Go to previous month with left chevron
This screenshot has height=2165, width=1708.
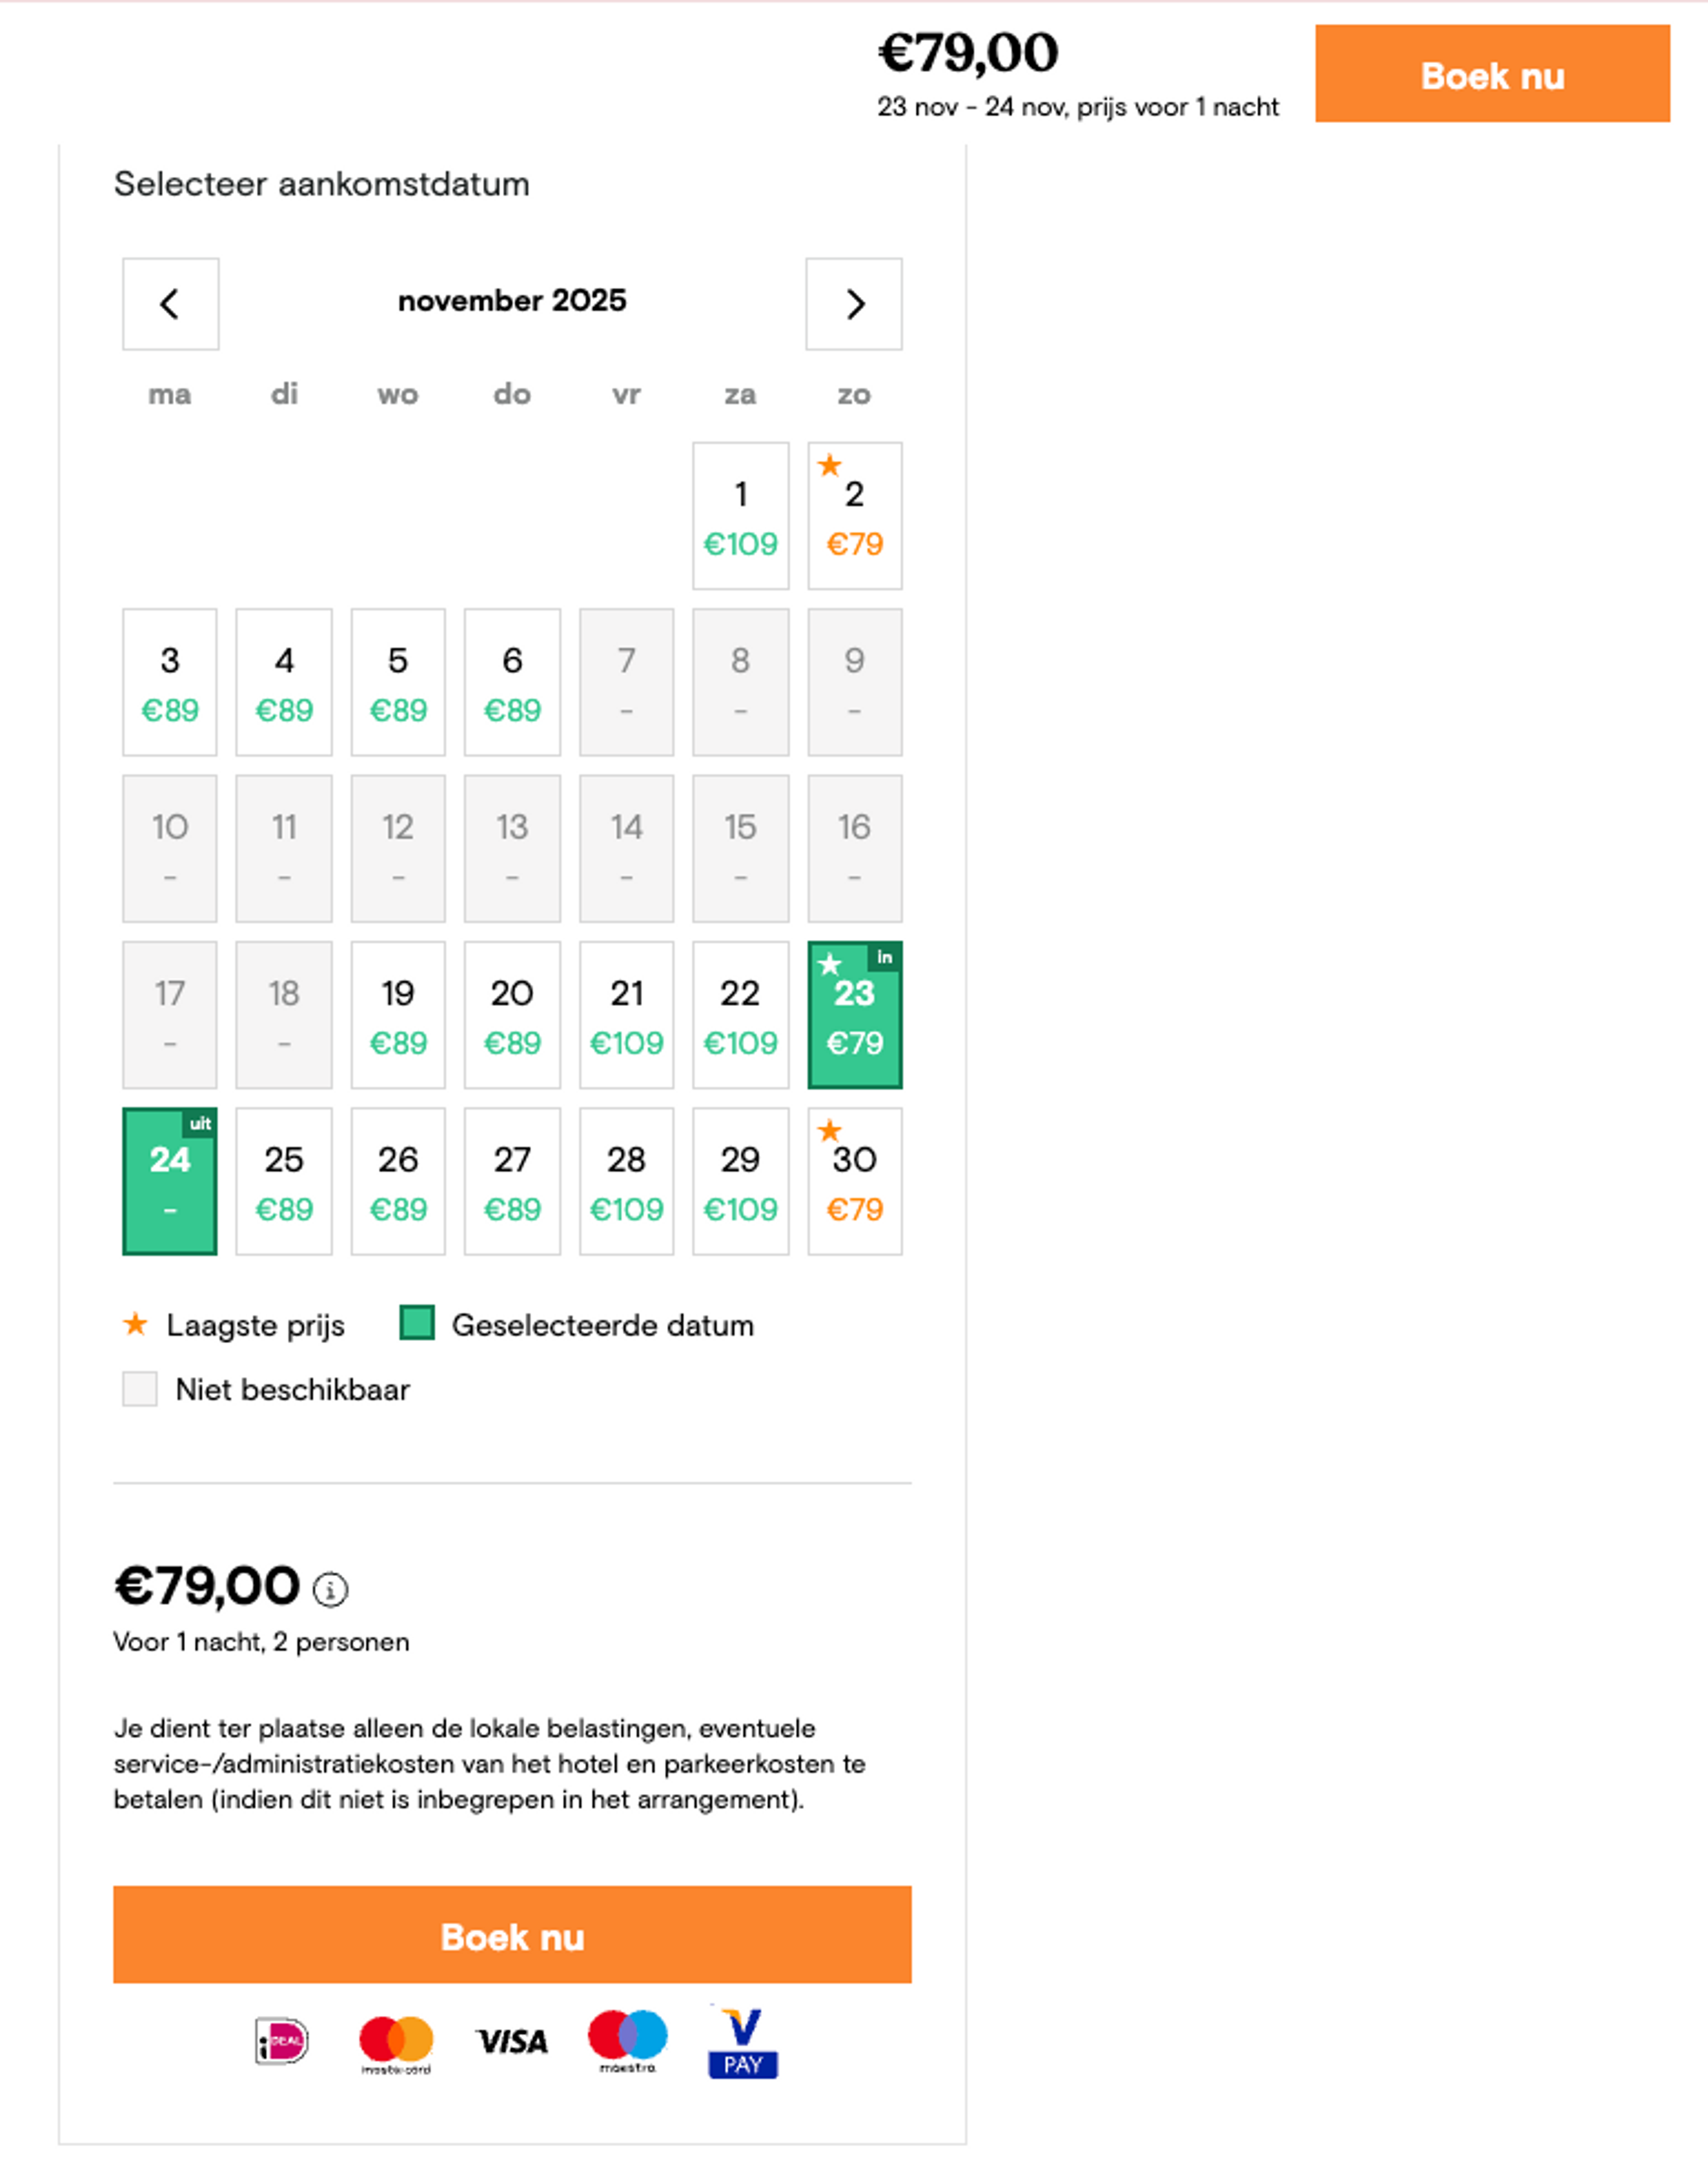pos(170,304)
